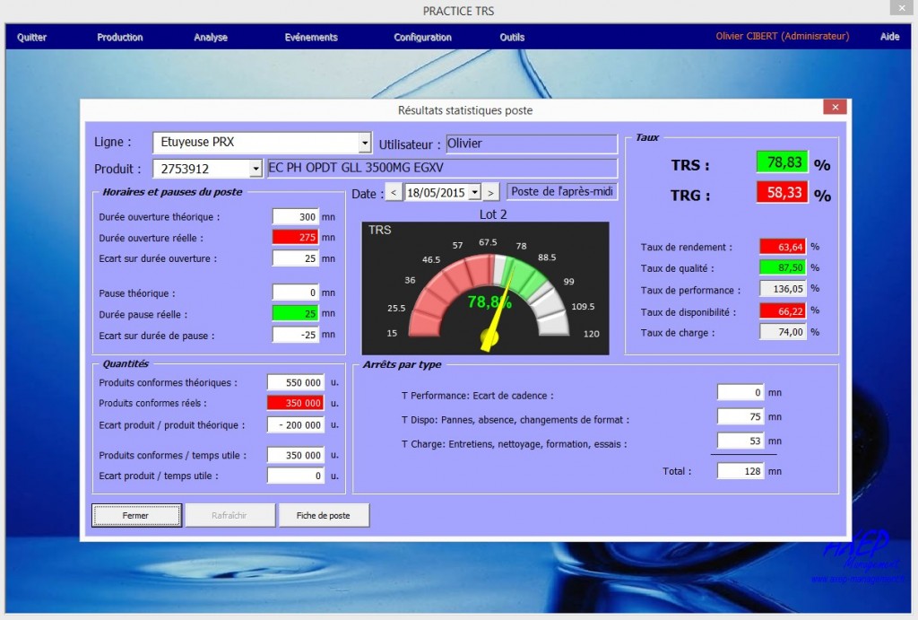The image size is (918, 620).
Task: Click the Durée ouverture théorique field
Action: point(296,217)
